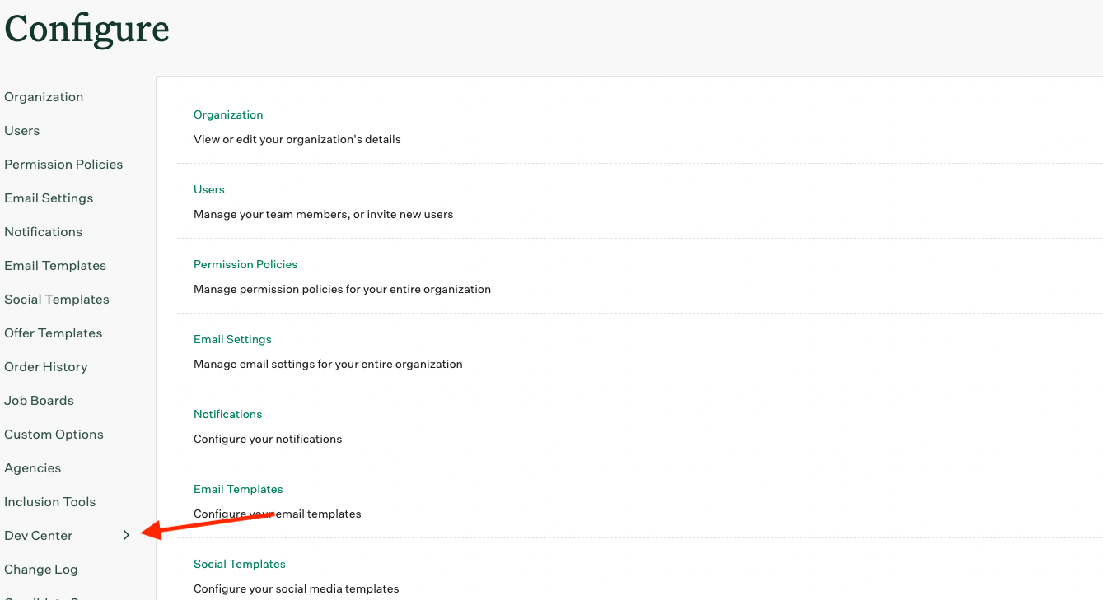The image size is (1103, 600).
Task: Click the green Organization heading link
Action: coord(228,115)
